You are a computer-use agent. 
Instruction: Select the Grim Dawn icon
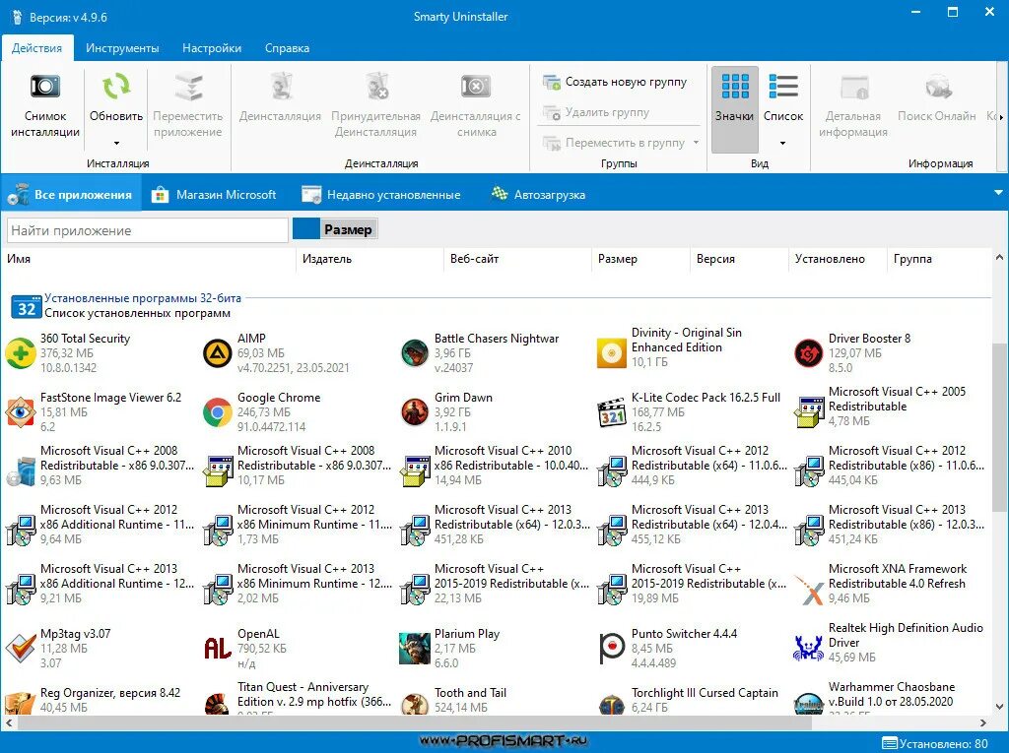point(415,412)
